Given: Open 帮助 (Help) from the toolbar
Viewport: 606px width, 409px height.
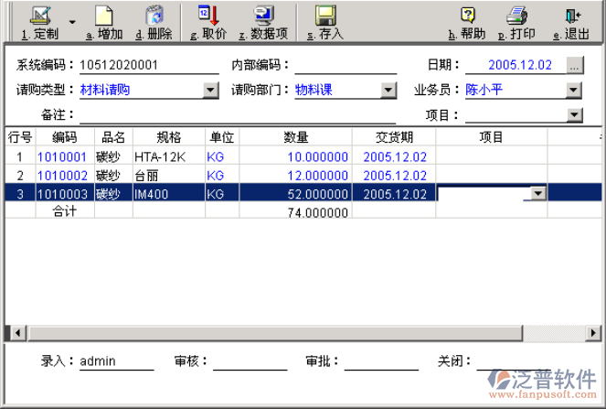Looking at the screenshot, I should (467, 16).
